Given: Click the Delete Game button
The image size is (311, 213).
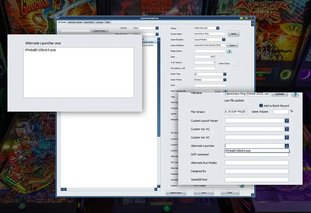Looking at the screenshot, I should coord(176,193).
